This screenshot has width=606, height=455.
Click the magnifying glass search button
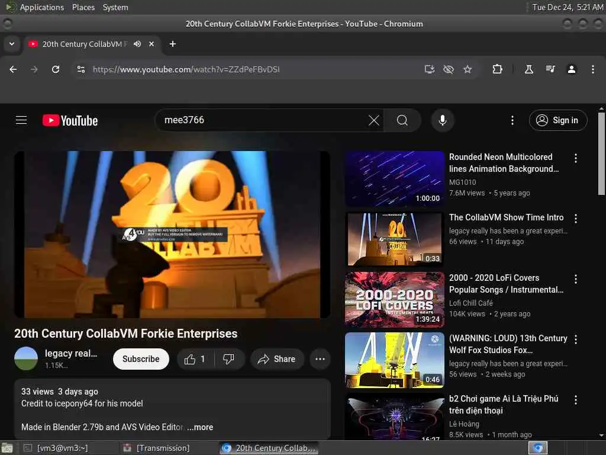[x=402, y=120]
